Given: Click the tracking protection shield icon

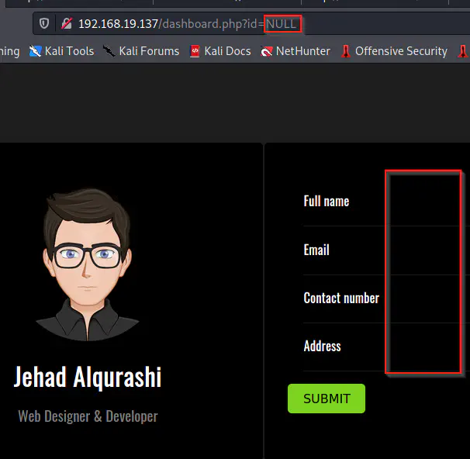Looking at the screenshot, I should click(x=44, y=23).
